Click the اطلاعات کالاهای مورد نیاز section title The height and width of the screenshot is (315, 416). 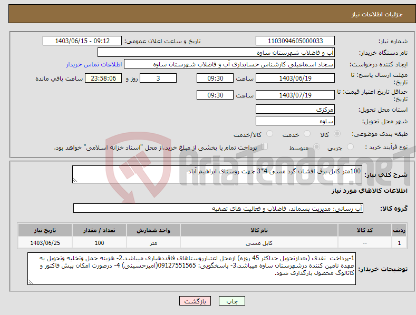369,191
